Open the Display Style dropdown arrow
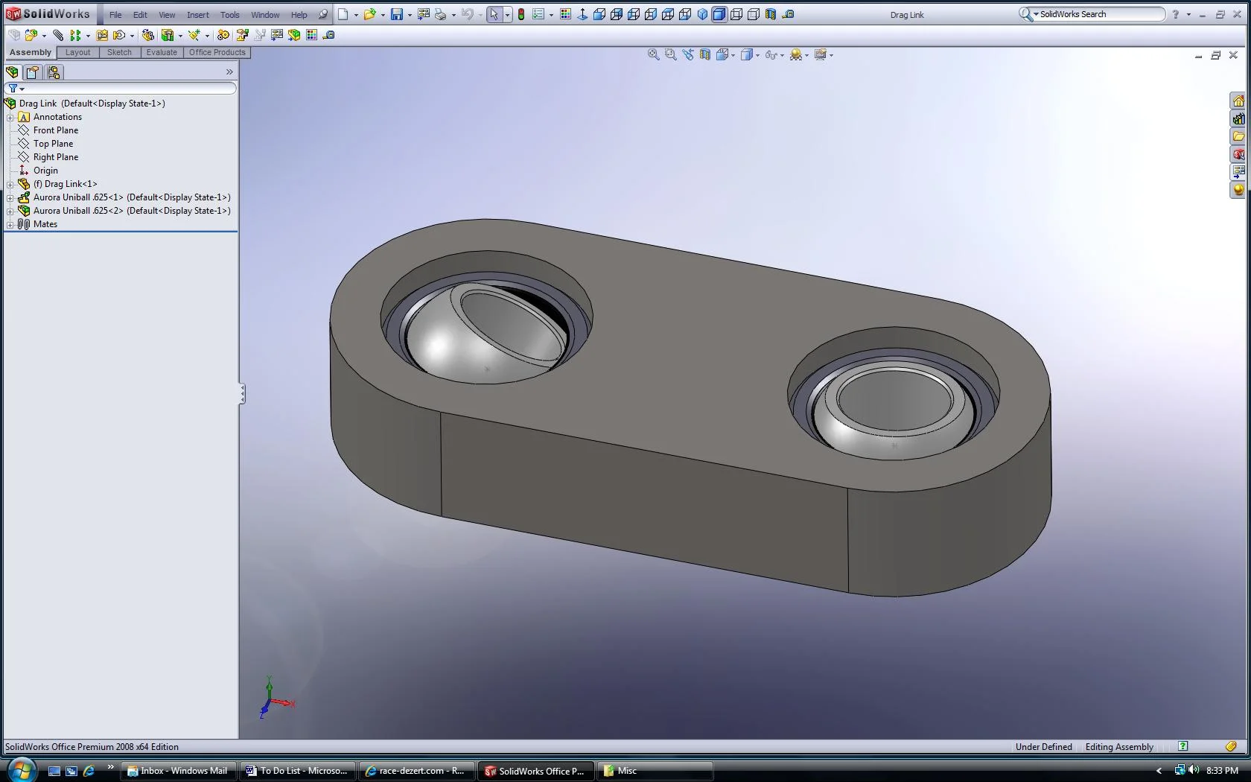 [x=757, y=55]
